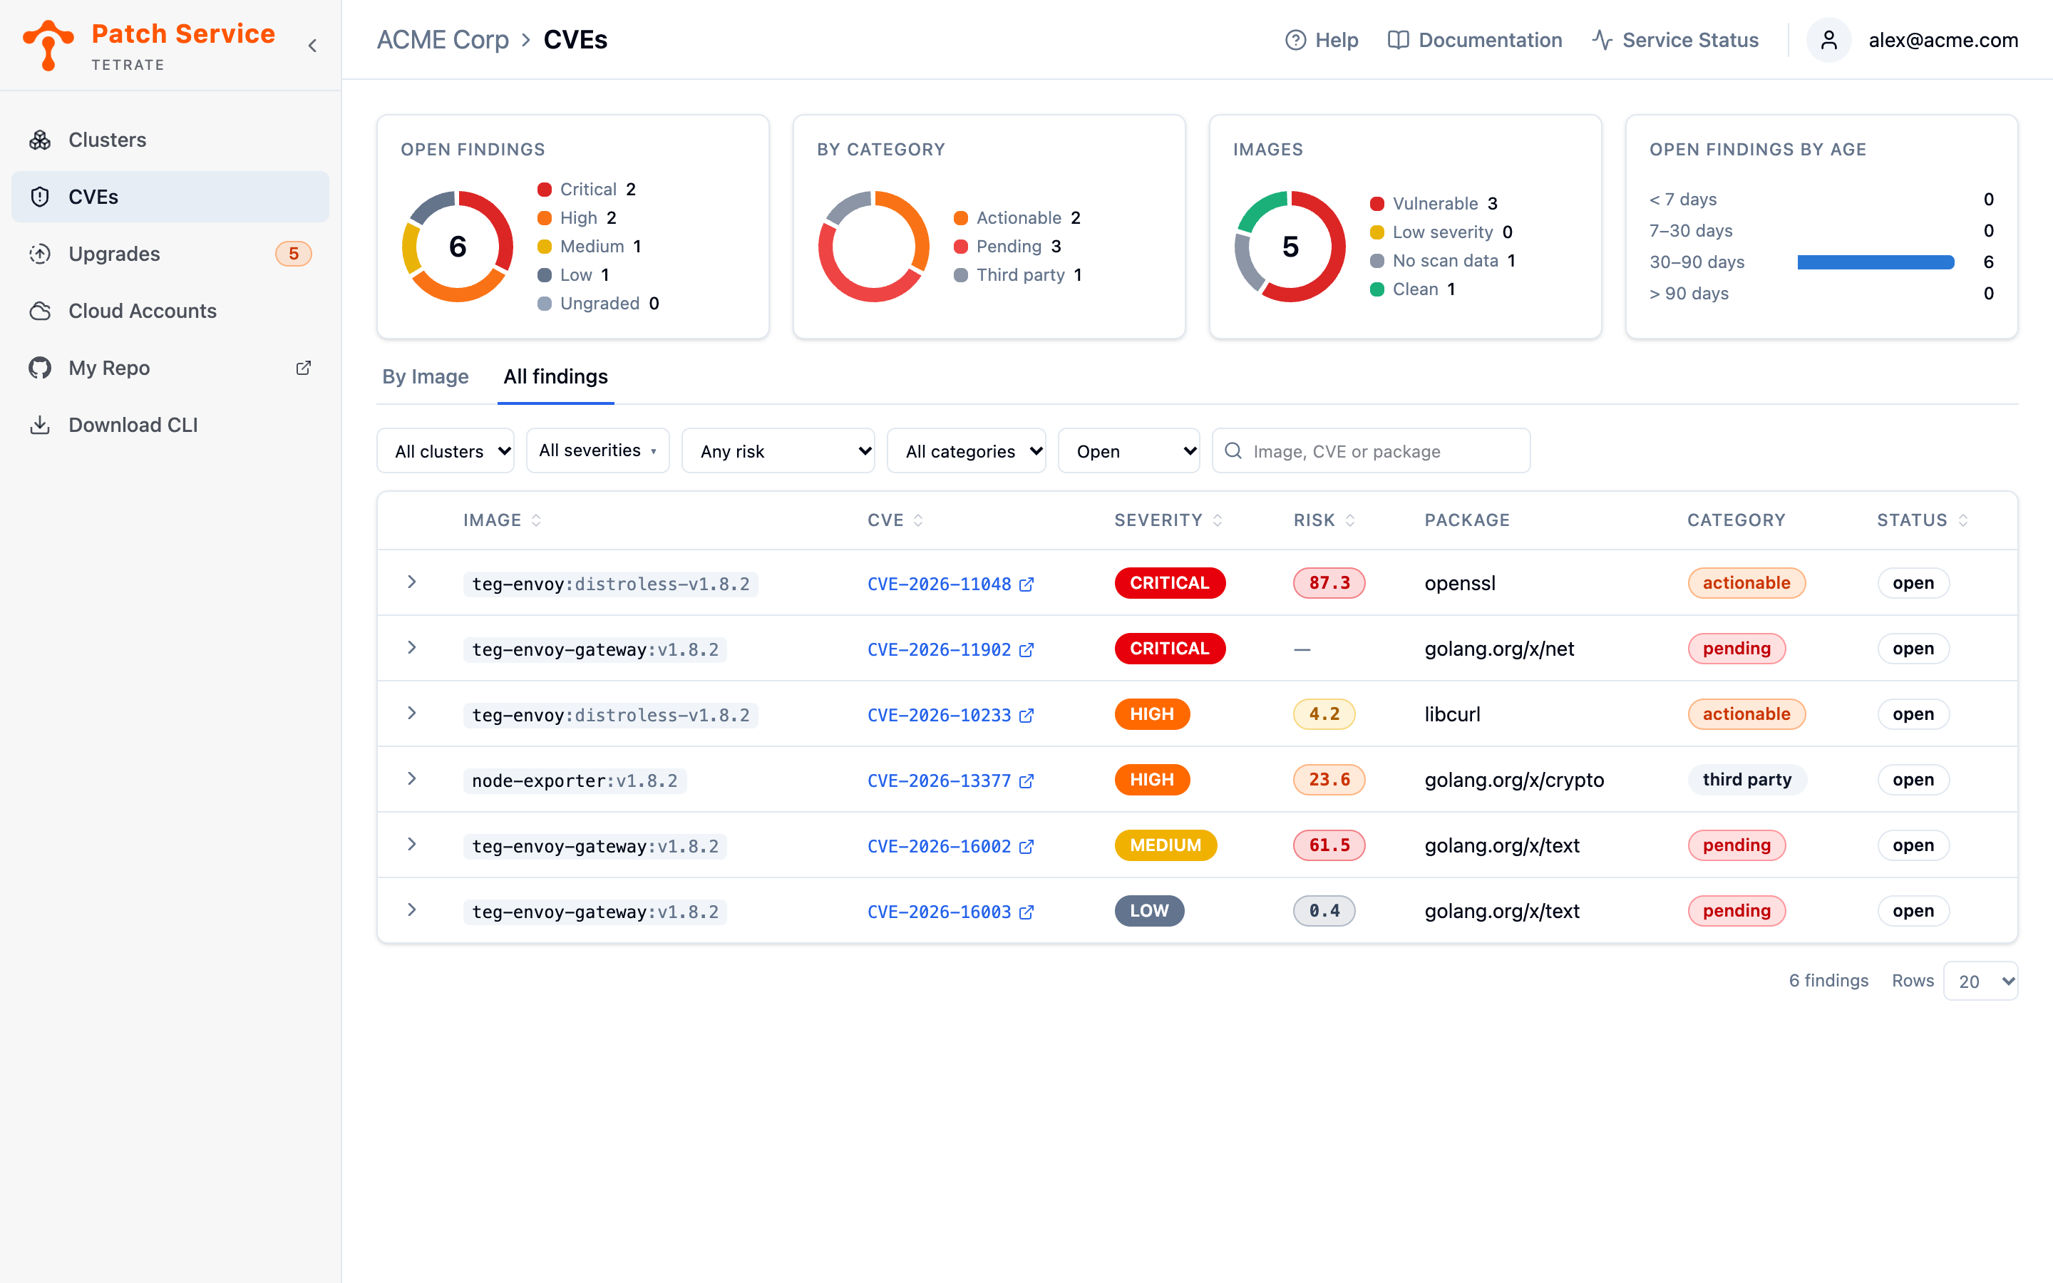Click the Cloud Accounts cloud icon
Screen dimensions: 2053x1283
pyautogui.click(x=40, y=311)
